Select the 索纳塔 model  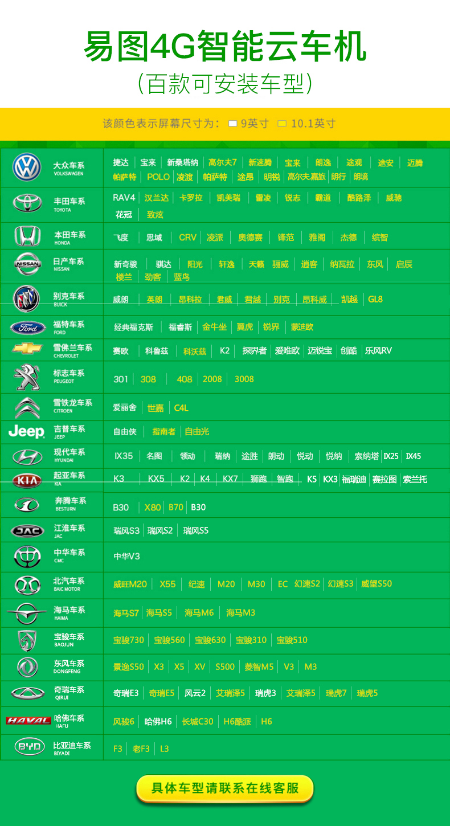pyautogui.click(x=367, y=456)
